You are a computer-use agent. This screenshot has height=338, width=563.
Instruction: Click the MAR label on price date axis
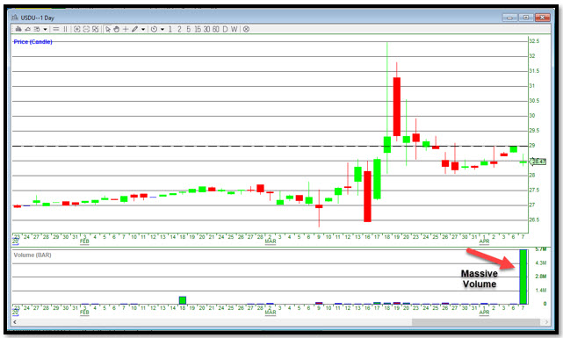pyautogui.click(x=271, y=241)
